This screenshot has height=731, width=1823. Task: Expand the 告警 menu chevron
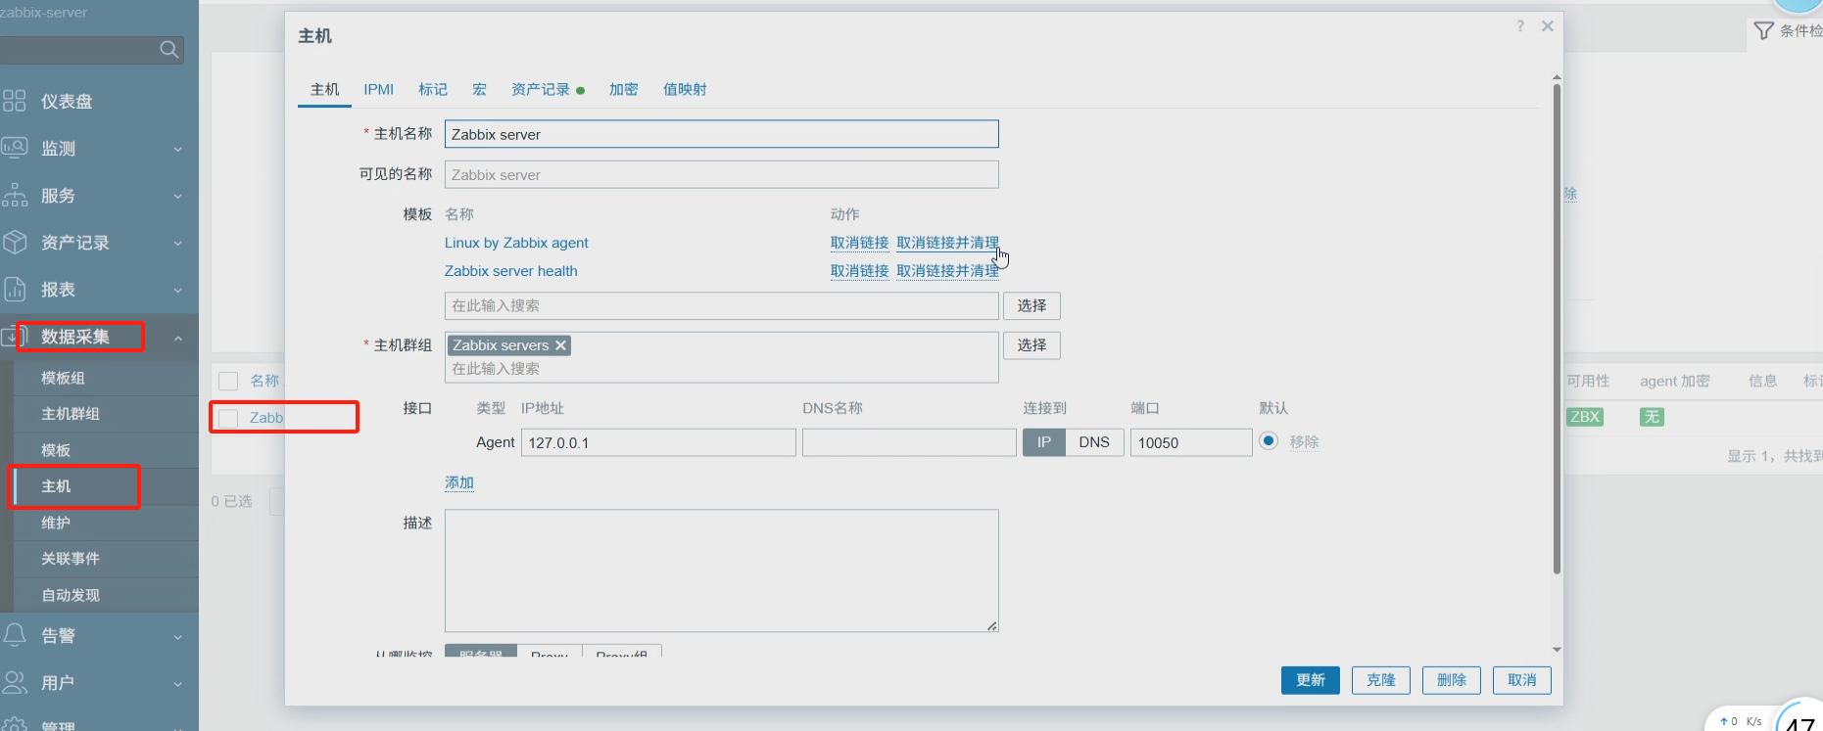coord(178,636)
